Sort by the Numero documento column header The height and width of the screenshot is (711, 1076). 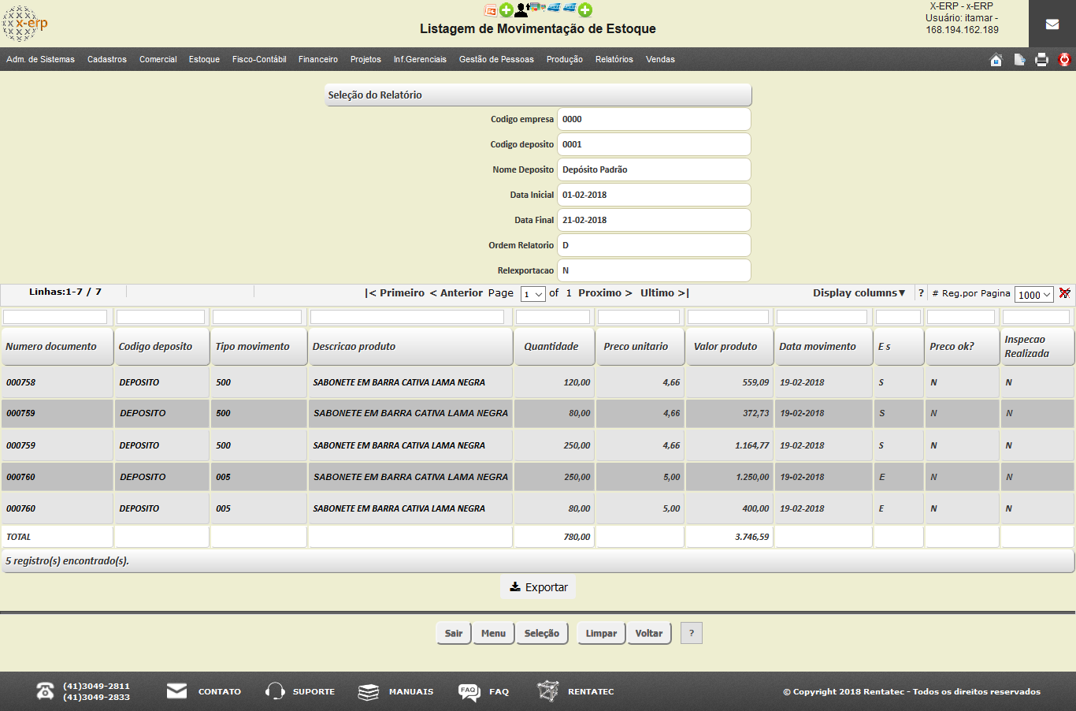(x=58, y=346)
